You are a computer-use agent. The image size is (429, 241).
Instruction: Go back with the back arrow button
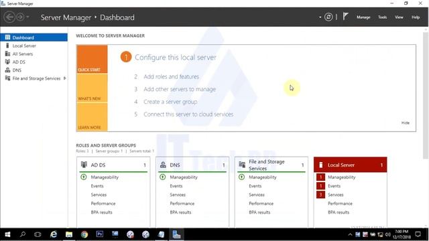point(9,17)
